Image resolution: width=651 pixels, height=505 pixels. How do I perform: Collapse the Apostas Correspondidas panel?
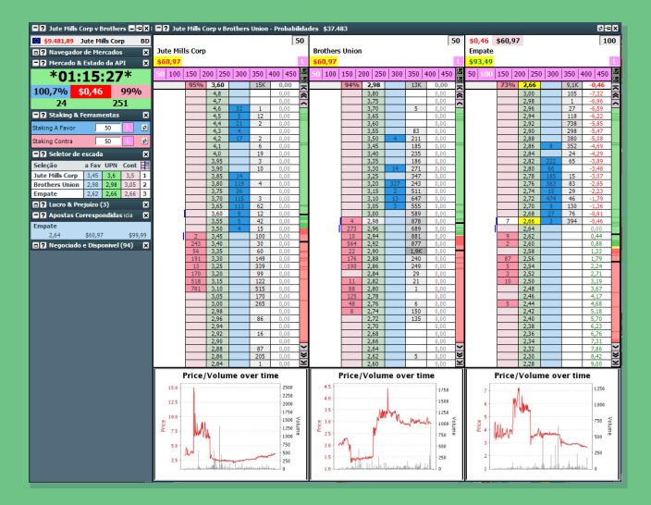36,216
